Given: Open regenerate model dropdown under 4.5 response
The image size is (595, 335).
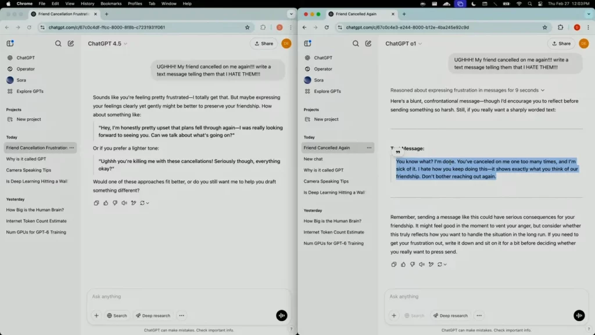Looking at the screenshot, I should click(145, 203).
